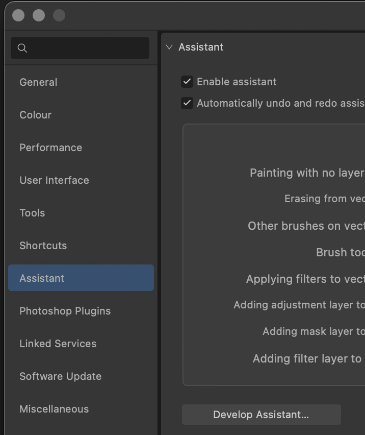
Task: Select the Assistant sidebar entry
Action: pos(42,278)
